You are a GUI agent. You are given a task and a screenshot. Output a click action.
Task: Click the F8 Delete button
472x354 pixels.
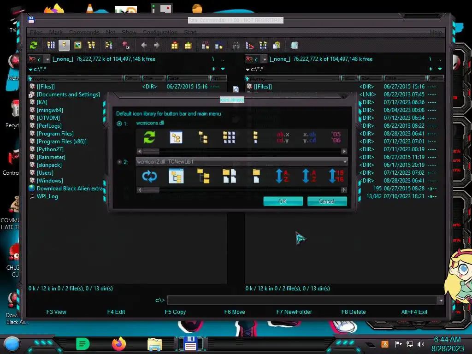click(x=354, y=312)
